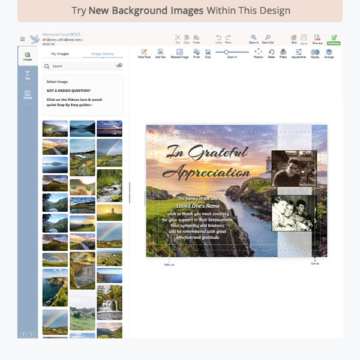Click the Reset rotation icon
360x360 pixels.
coord(272,53)
